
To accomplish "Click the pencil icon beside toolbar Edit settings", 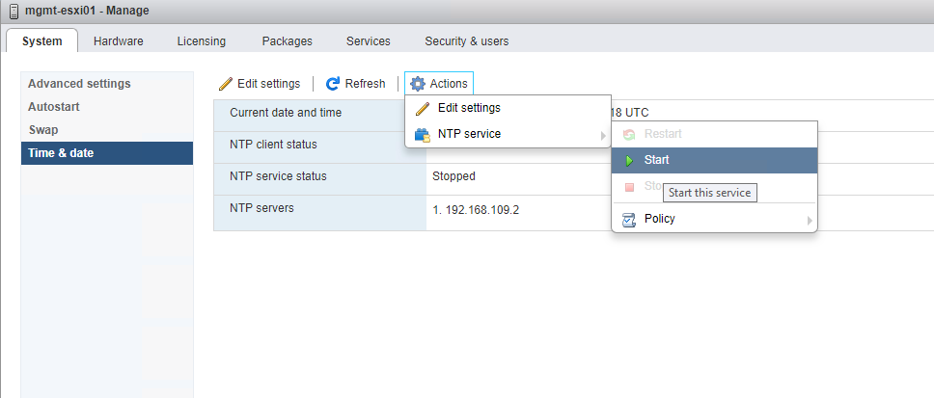I will (x=226, y=84).
